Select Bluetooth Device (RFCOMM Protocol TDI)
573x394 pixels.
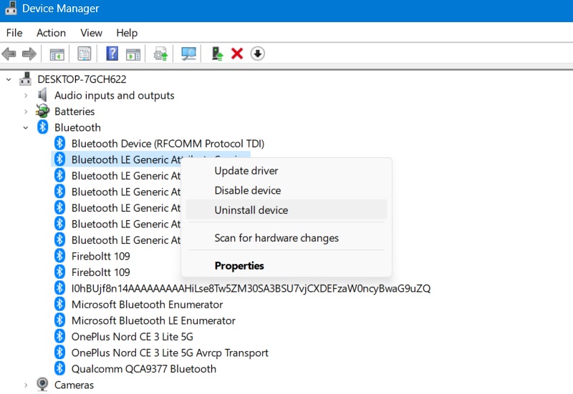[x=168, y=144]
